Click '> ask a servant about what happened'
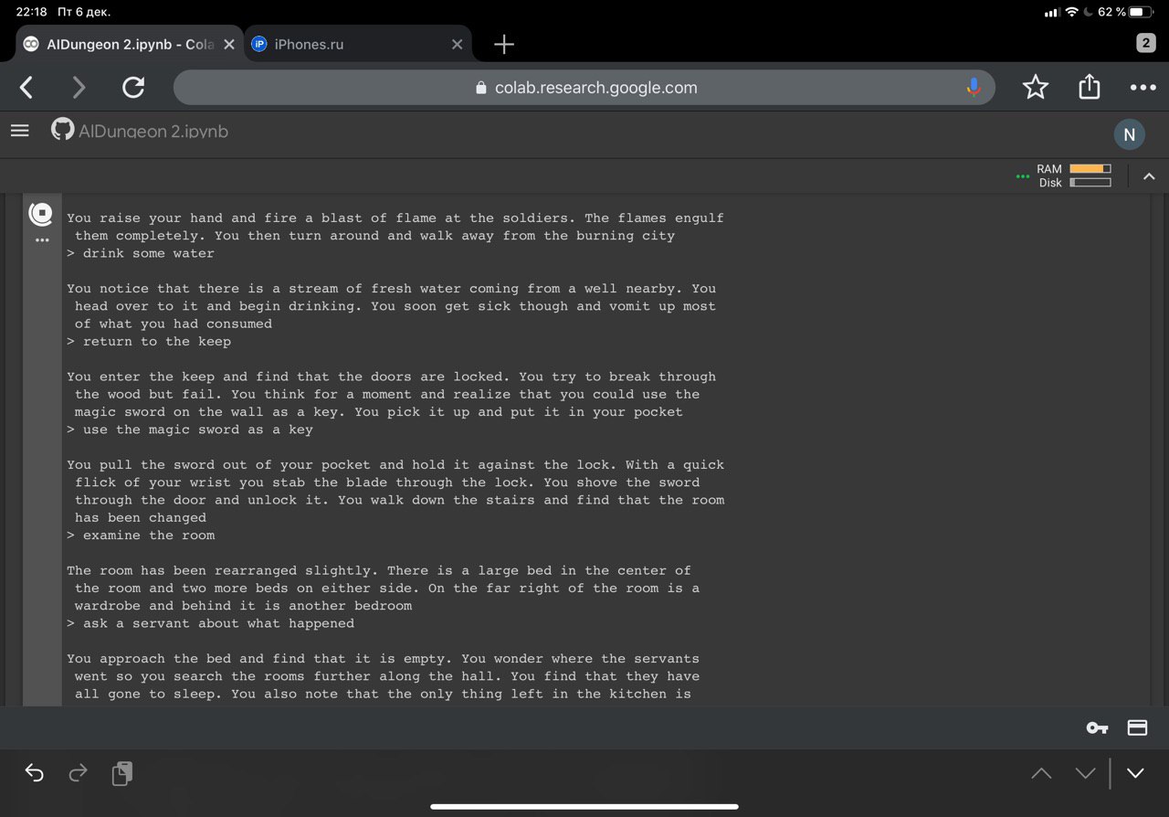This screenshot has height=817, width=1169. [x=211, y=623]
